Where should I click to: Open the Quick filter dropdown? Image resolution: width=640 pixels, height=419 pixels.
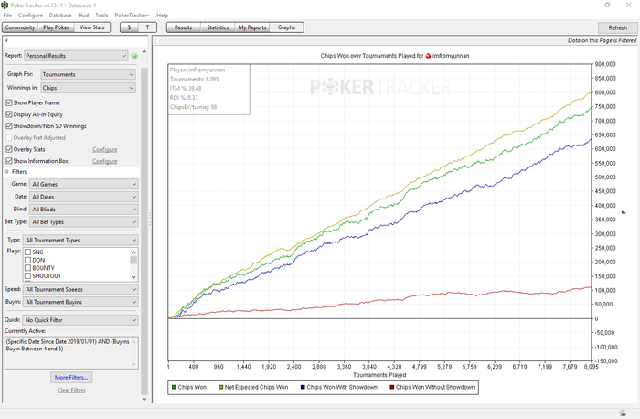tap(80, 320)
